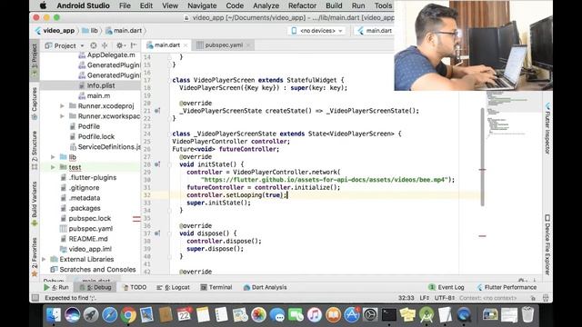Image resolution: width=582 pixels, height=327 pixels.
Task: Click the collapse all icon in Project panel
Action: pyautogui.click(x=105, y=45)
